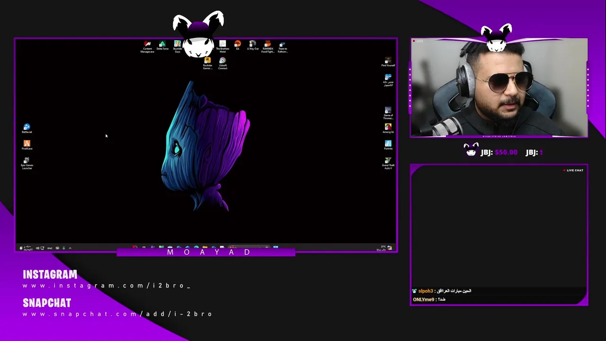Screen dimensions: 606x341
Task: Open the Ubisoft Connect shortcut
Action: pyautogui.click(x=223, y=63)
